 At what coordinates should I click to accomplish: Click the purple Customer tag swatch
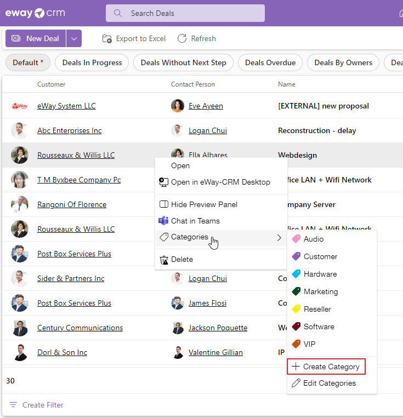point(296,256)
